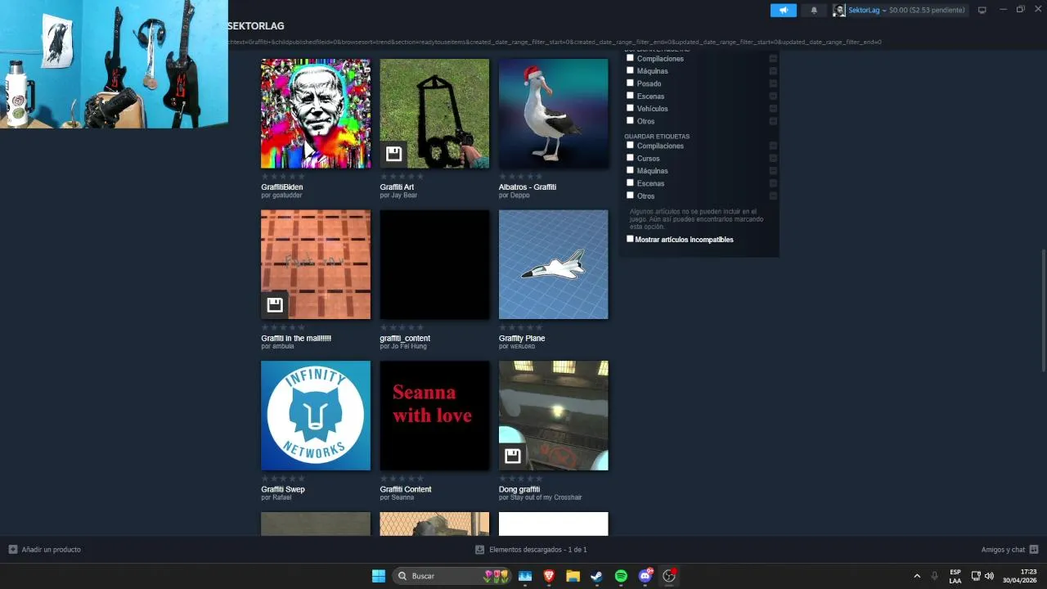Screen dimensions: 1047x589
Task: Open the Infinity Networks logo thumbnail
Action: [316, 416]
